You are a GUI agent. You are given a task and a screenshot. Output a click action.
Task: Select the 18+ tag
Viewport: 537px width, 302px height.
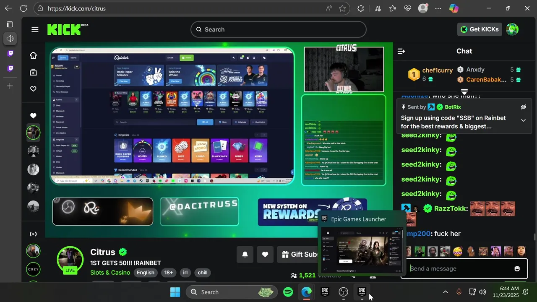tap(169, 273)
